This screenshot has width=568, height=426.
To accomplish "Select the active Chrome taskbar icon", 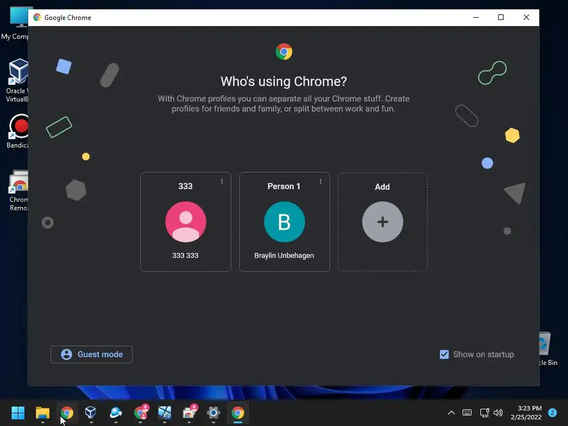I will [x=237, y=413].
